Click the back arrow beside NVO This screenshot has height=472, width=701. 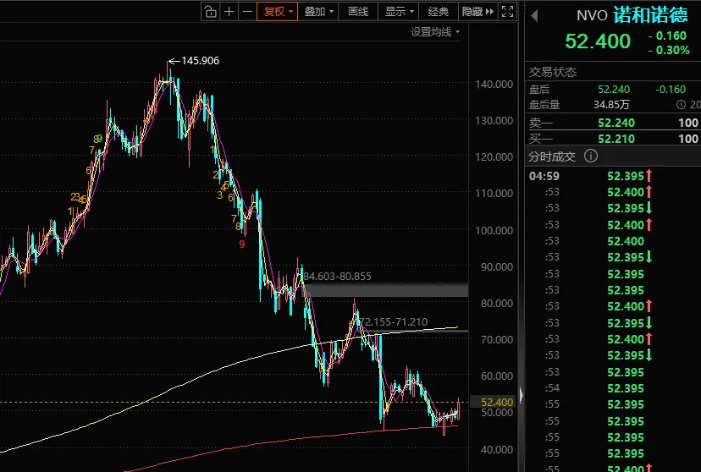click(x=534, y=16)
